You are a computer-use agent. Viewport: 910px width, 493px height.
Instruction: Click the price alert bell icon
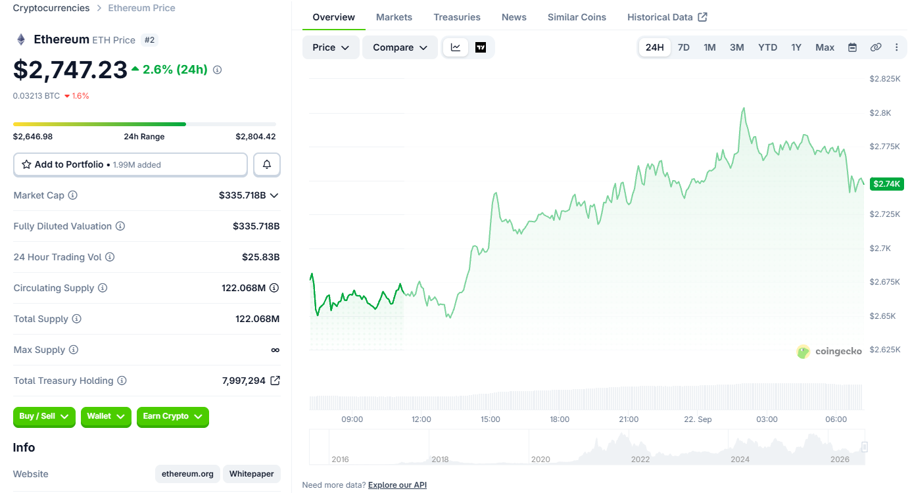click(267, 164)
